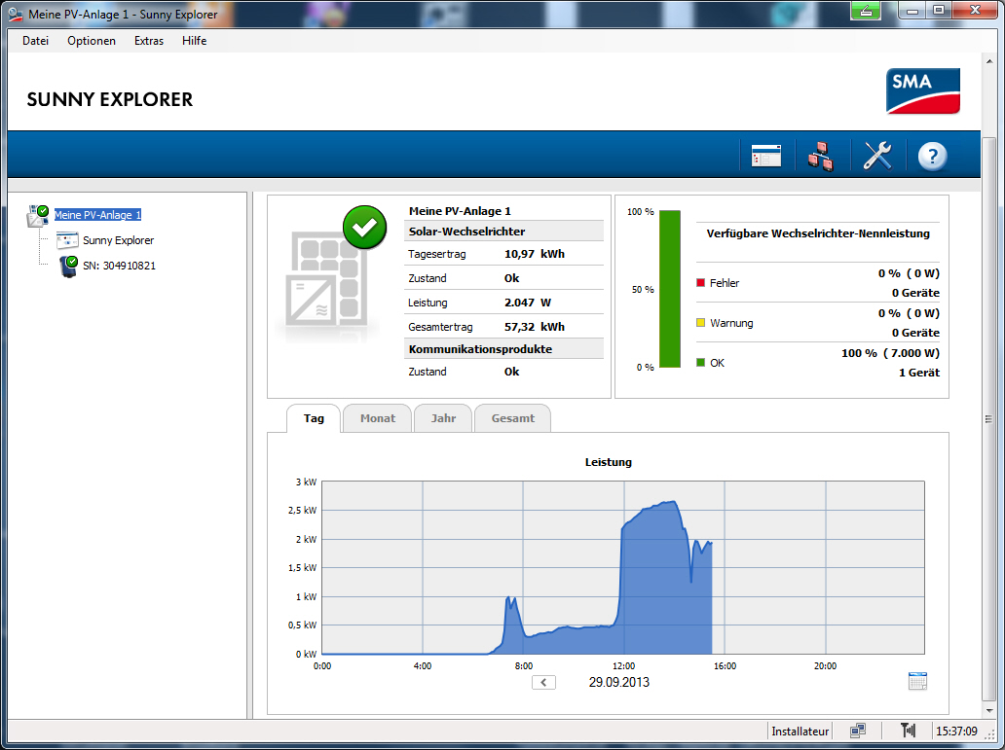1005x750 pixels.
Task: Click the blue question mark help icon
Action: click(932, 156)
